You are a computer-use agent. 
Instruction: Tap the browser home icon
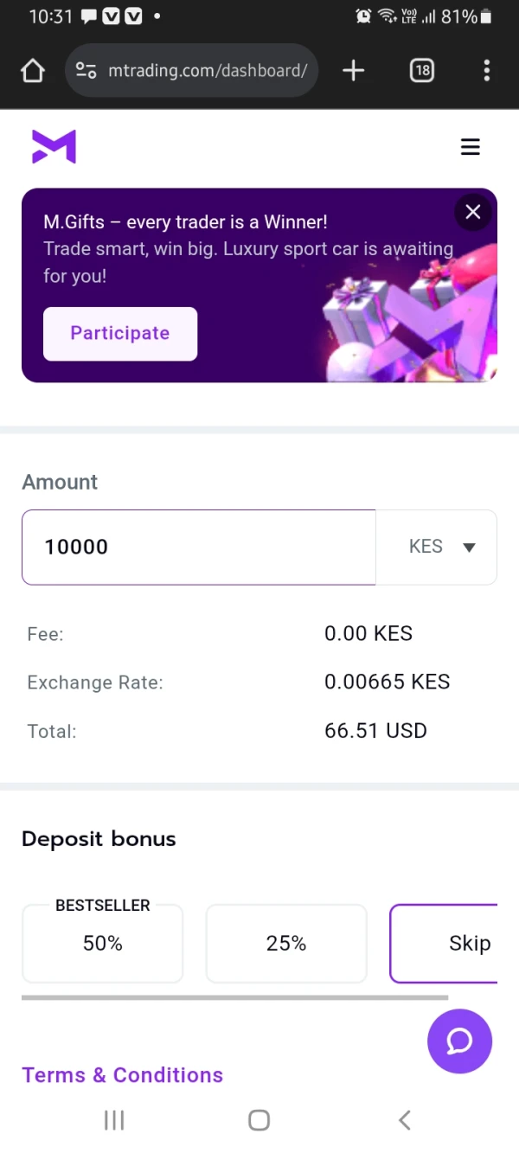(x=33, y=70)
